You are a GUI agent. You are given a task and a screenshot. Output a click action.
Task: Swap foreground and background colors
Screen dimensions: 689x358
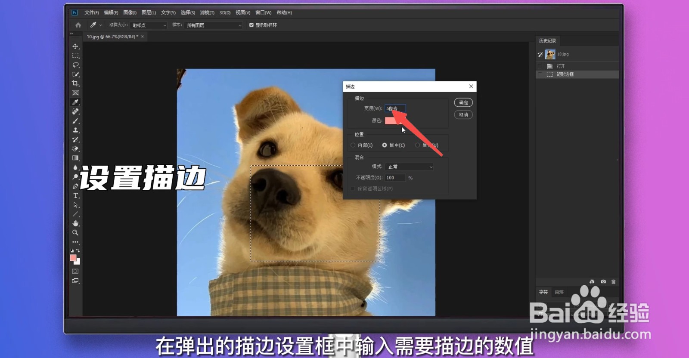coord(78,250)
